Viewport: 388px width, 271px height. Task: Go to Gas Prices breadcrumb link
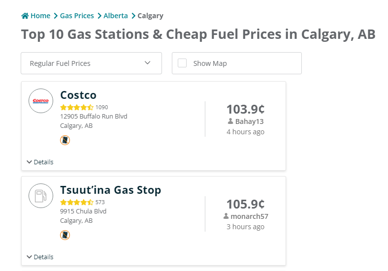pyautogui.click(x=77, y=16)
